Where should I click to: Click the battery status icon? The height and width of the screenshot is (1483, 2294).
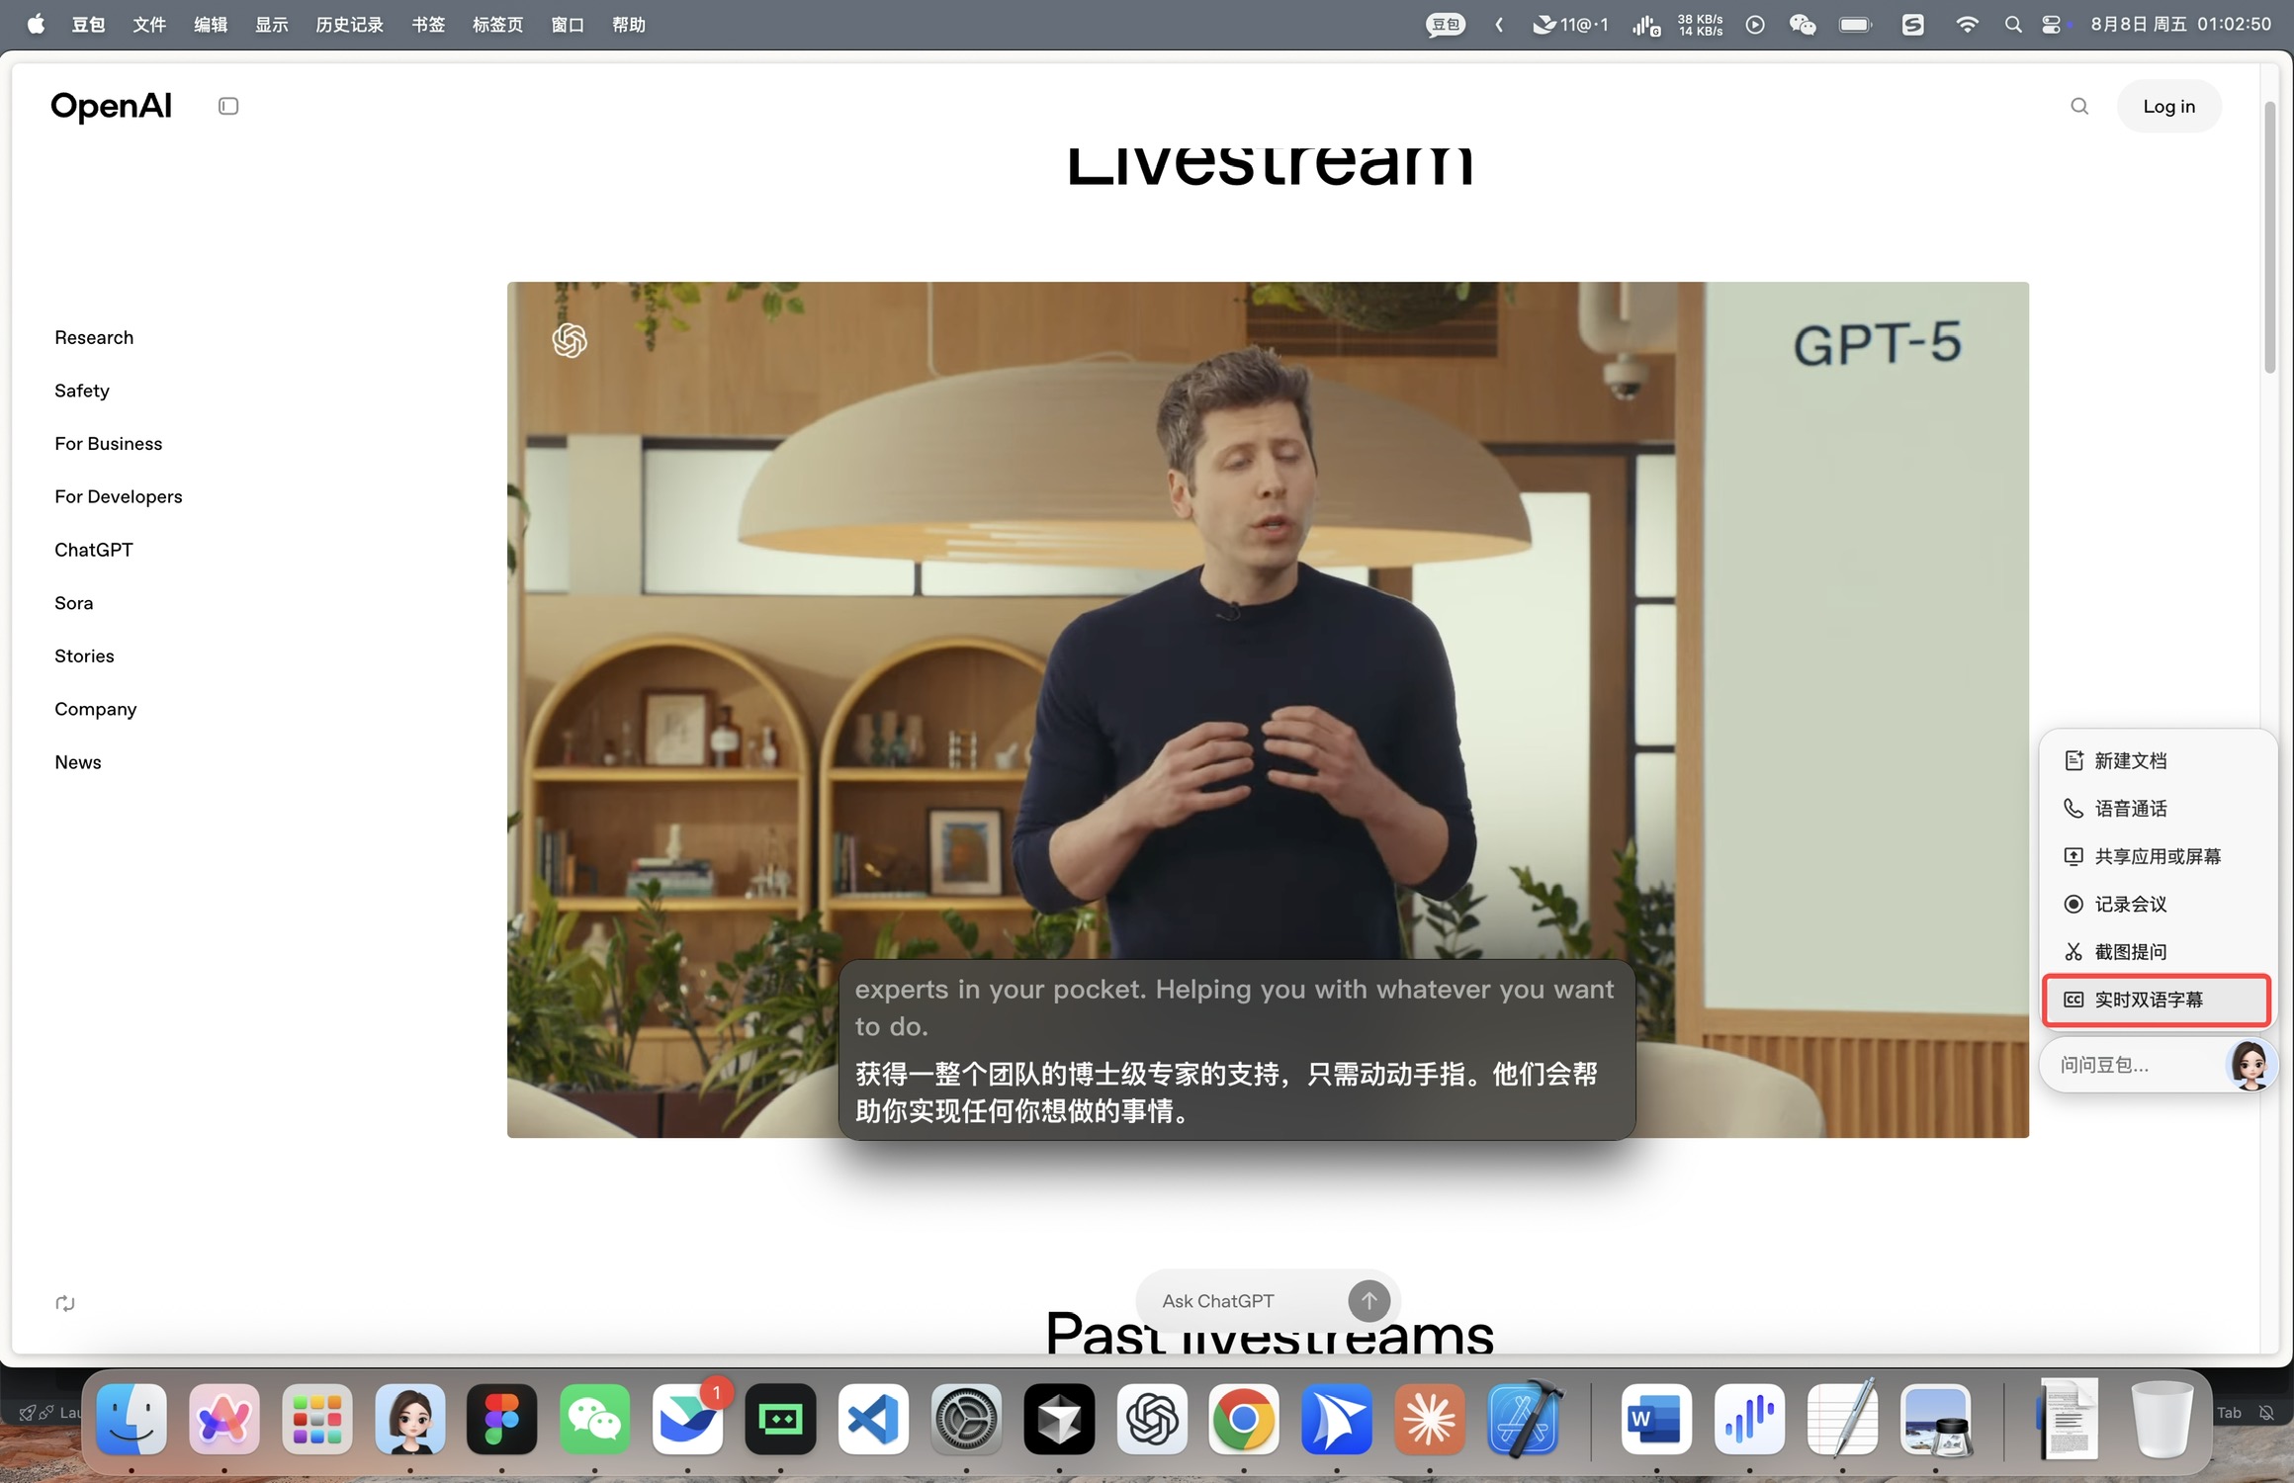click(1855, 25)
